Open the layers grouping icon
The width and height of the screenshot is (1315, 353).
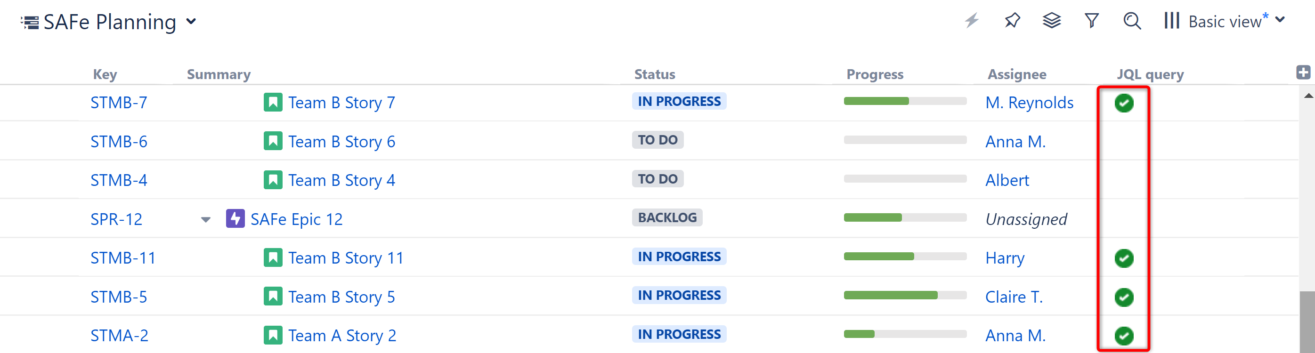coord(1052,21)
